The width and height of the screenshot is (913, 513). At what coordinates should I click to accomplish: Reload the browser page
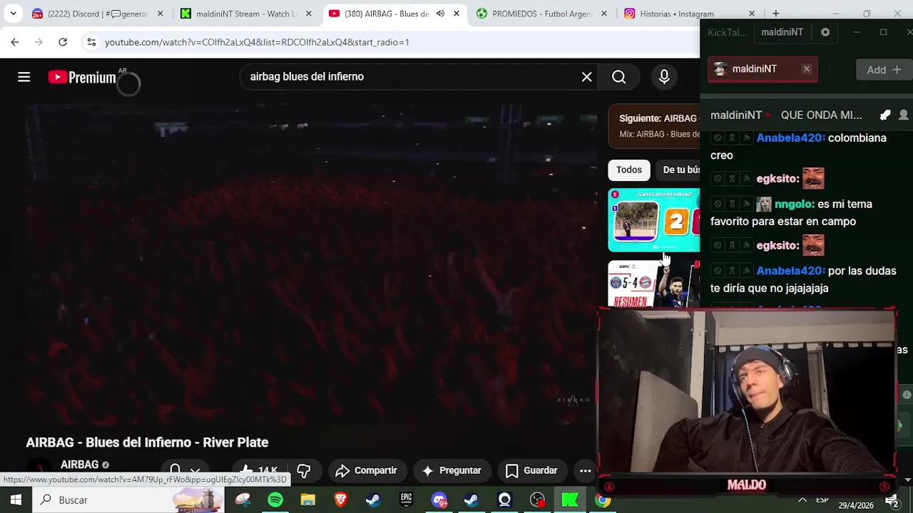63,42
